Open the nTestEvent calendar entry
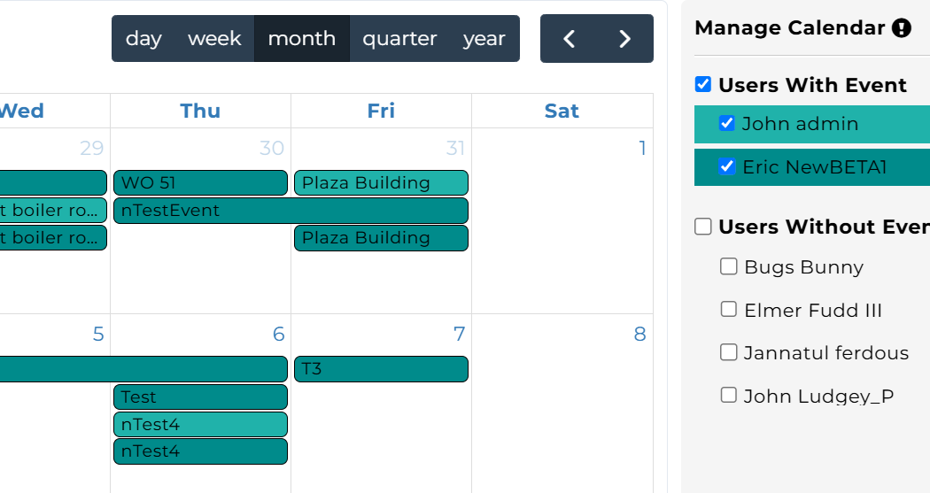The height and width of the screenshot is (493, 930). pyautogui.click(x=291, y=211)
